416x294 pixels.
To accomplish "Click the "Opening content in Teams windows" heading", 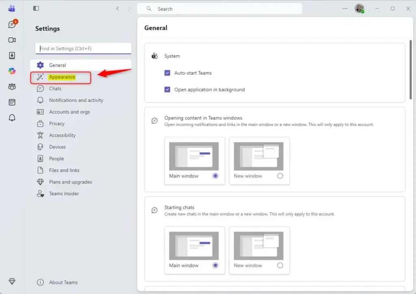I will coord(203,118).
